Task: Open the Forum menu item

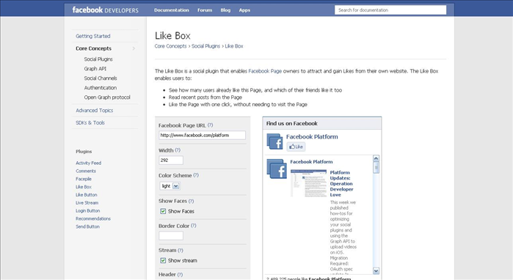Action: (x=205, y=10)
